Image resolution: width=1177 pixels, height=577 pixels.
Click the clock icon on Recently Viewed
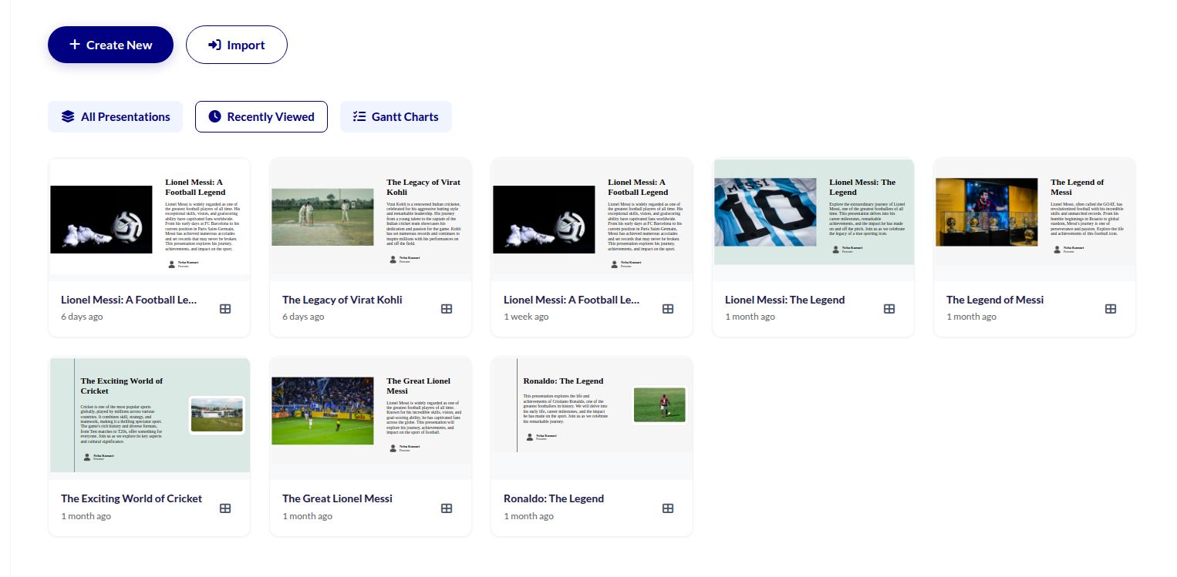pyautogui.click(x=214, y=116)
